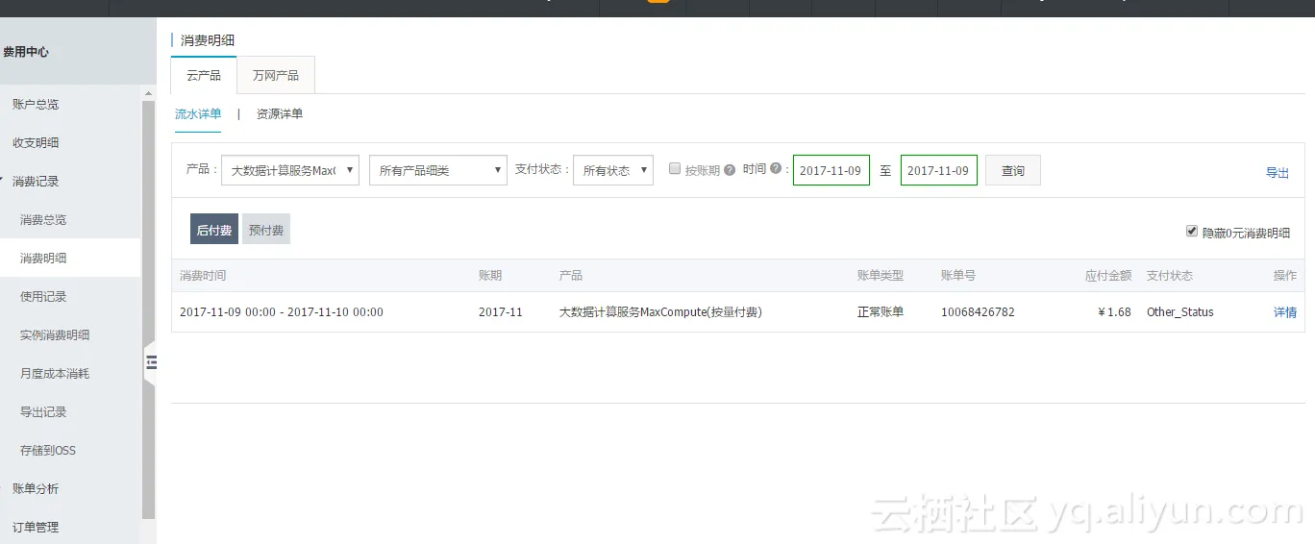Open the 支付状态 dropdown showing 所有状态
1315x544 pixels.
tap(613, 170)
